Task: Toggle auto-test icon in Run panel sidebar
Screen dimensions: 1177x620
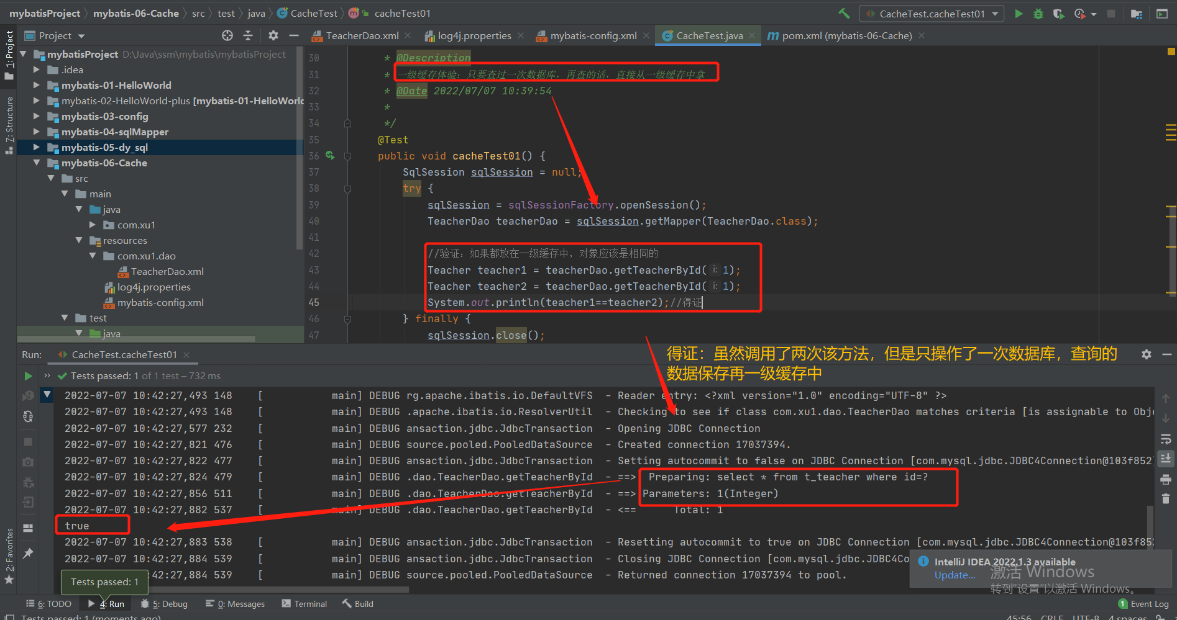Action: [28, 416]
